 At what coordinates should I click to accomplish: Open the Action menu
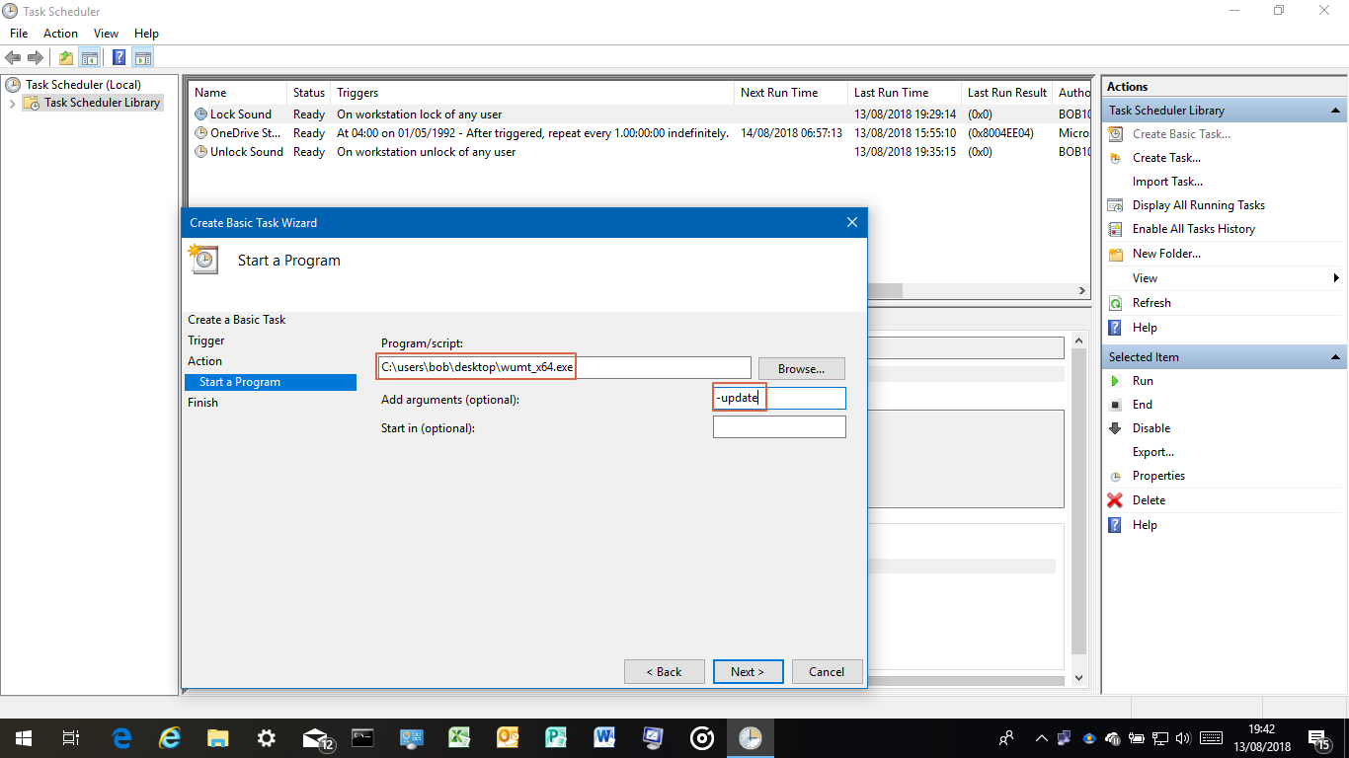click(60, 34)
